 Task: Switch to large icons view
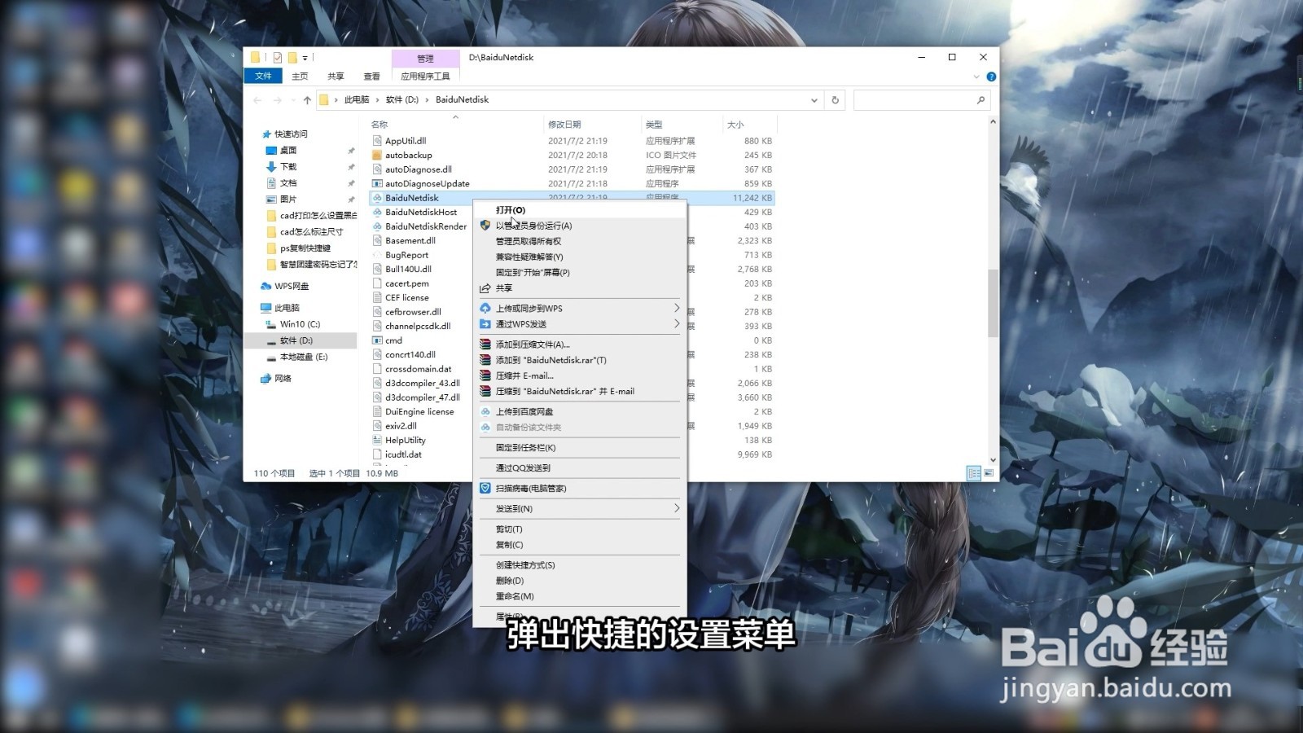(x=989, y=473)
